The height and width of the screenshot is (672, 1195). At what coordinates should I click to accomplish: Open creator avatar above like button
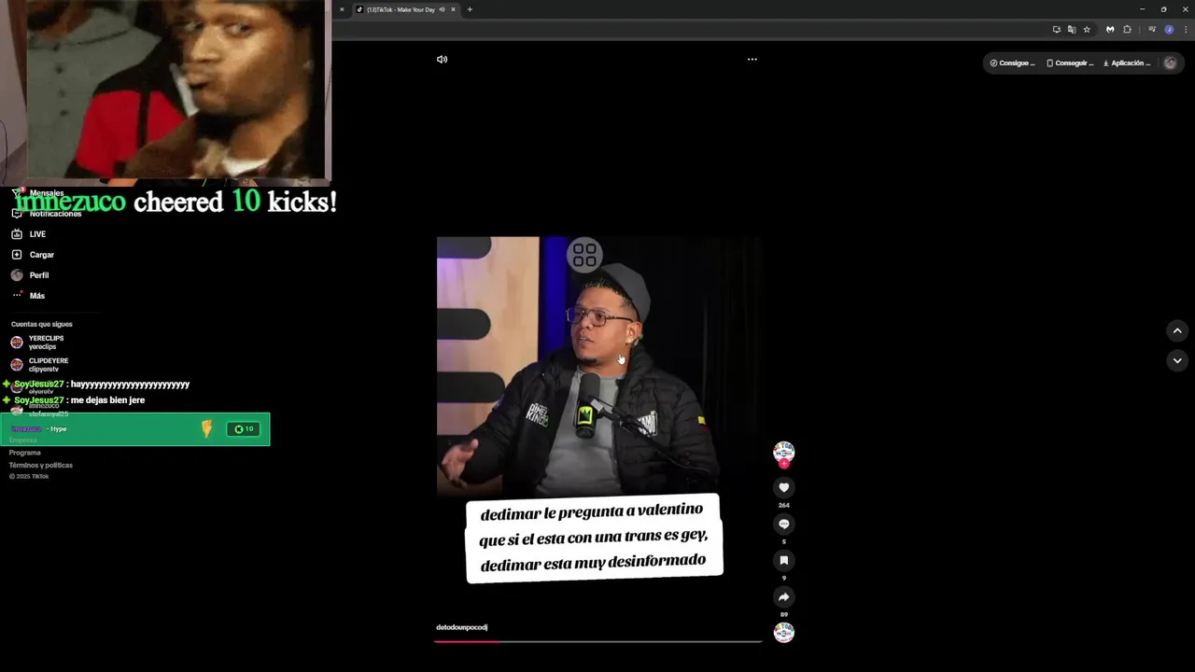(x=783, y=453)
